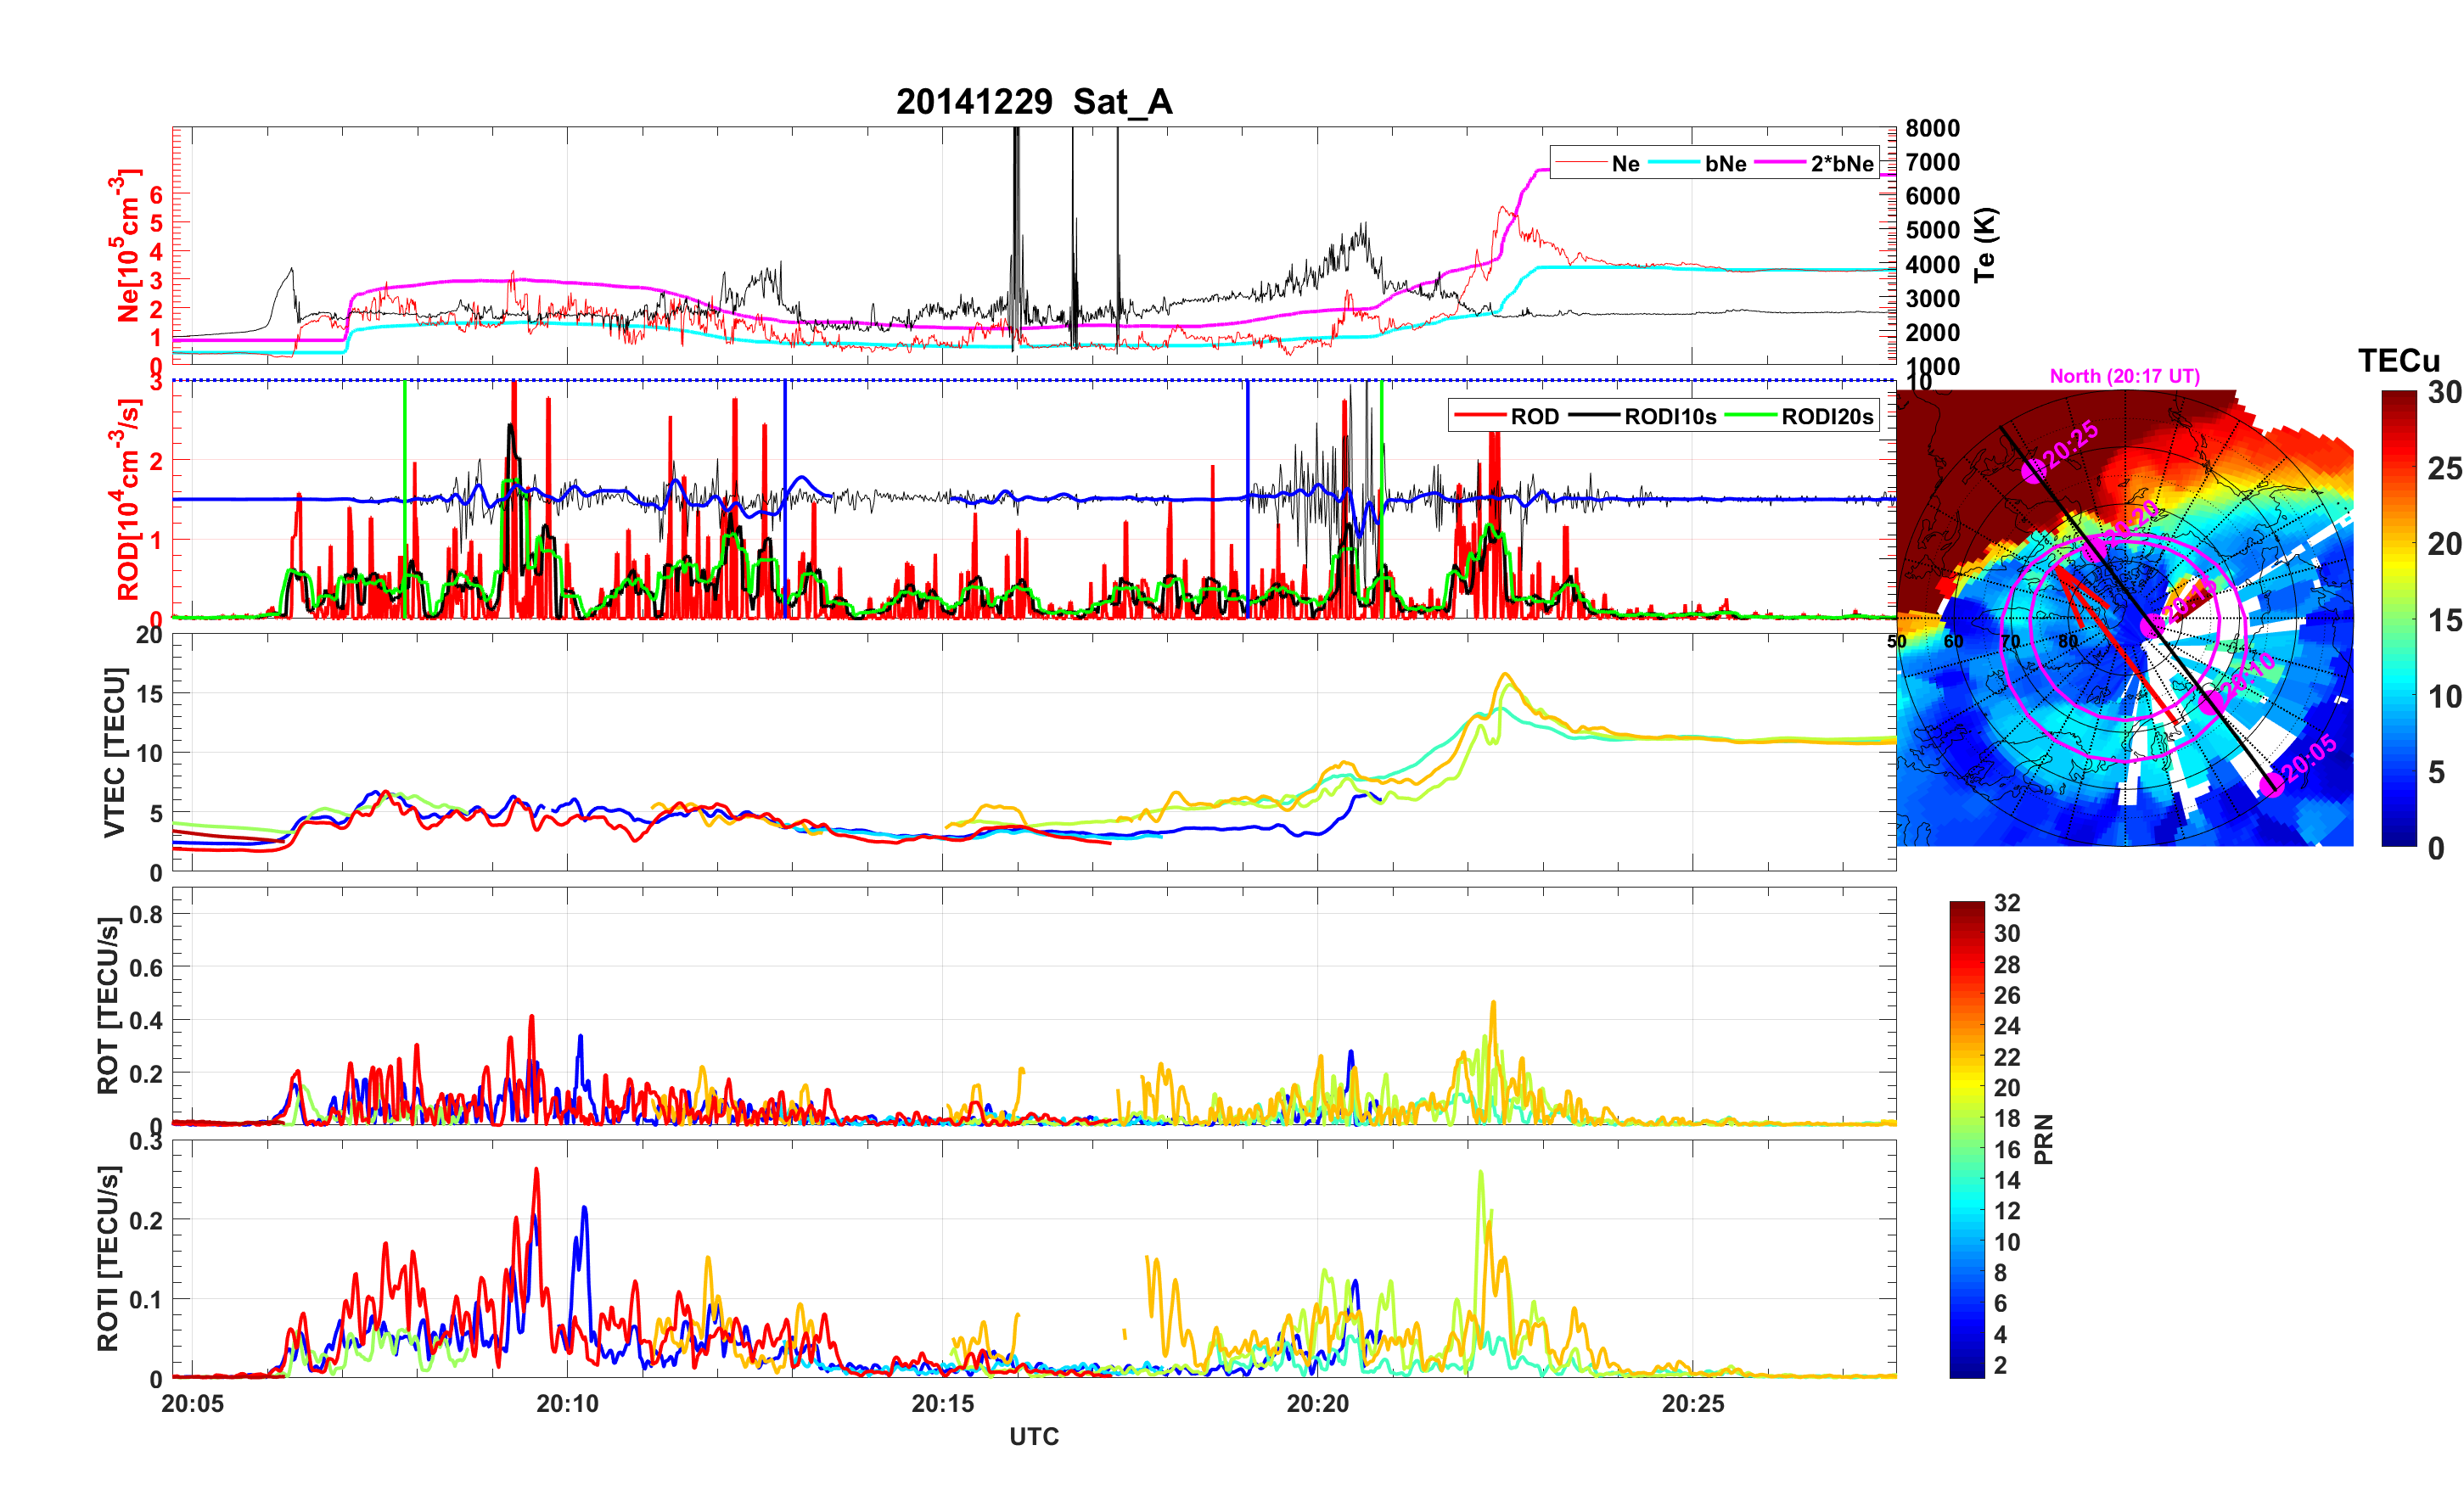Click the UTC x-axis label
Image resolution: width=2464 pixels, height=1490 pixels.
tap(1033, 1436)
